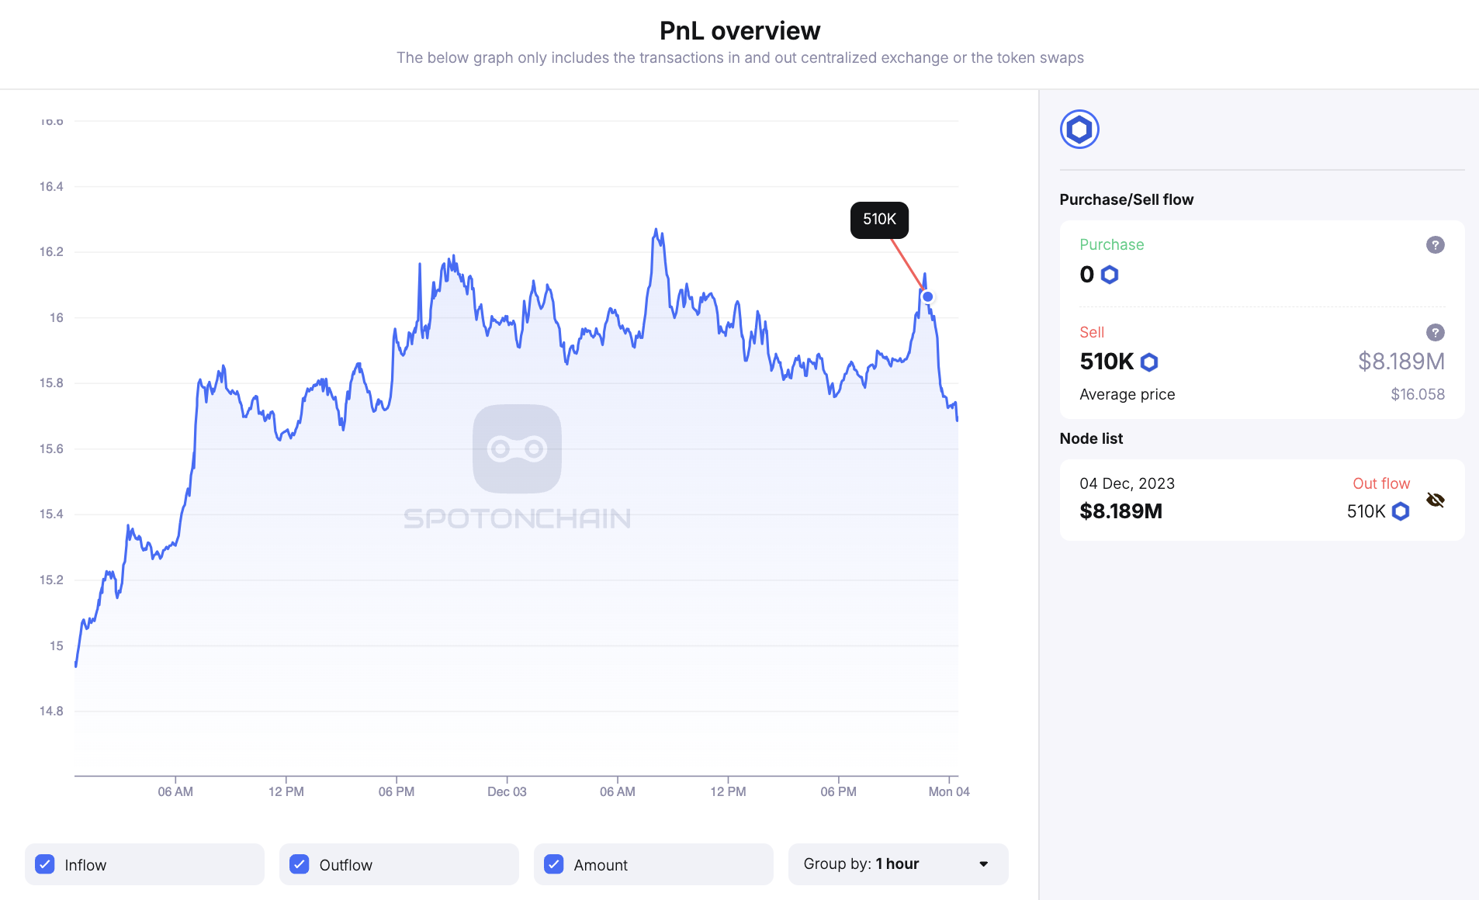
Task: Click the 510K tooltip label on the chart
Action: coord(879,220)
